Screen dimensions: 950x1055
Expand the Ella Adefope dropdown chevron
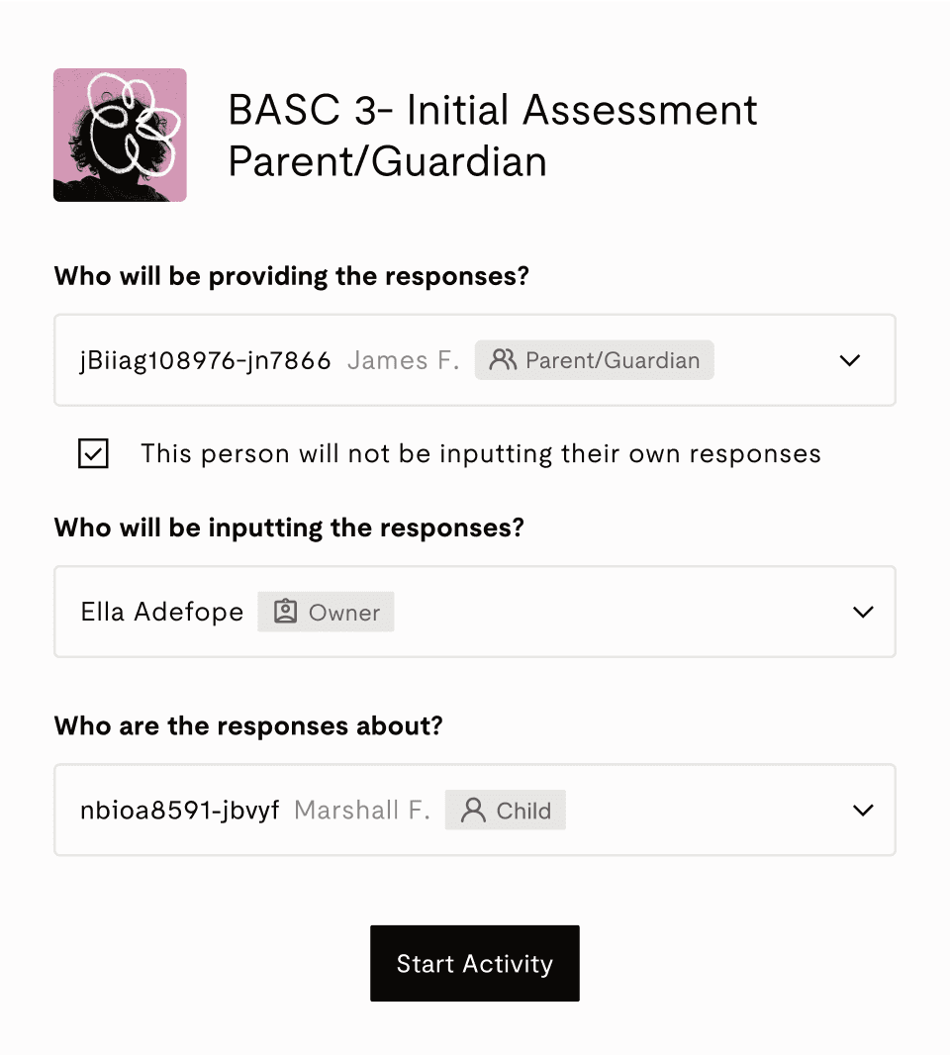pyautogui.click(x=863, y=612)
